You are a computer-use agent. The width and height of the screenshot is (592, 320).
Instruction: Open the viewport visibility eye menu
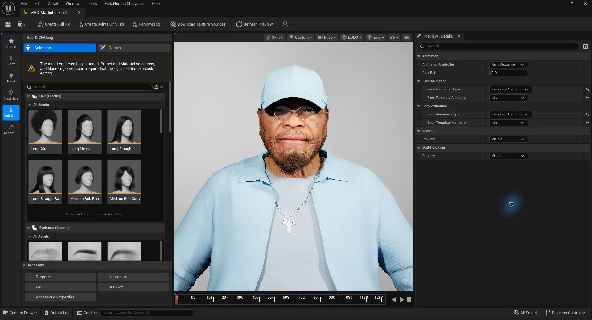(x=394, y=38)
